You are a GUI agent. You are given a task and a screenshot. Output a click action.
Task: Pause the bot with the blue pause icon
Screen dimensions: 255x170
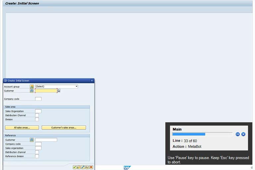(x=238, y=134)
